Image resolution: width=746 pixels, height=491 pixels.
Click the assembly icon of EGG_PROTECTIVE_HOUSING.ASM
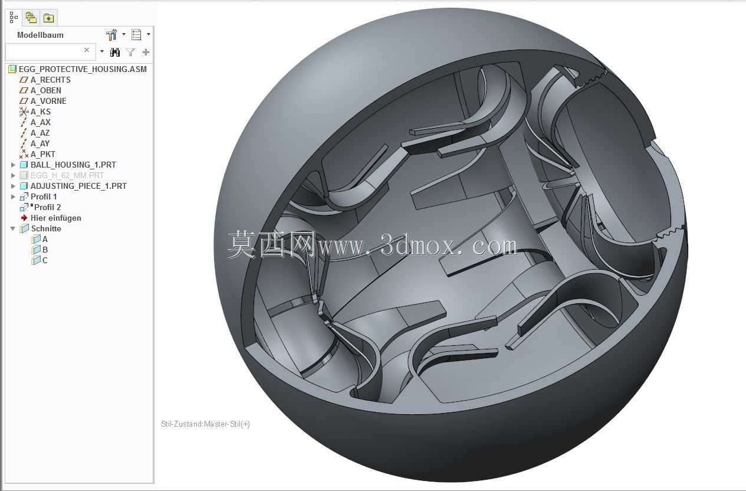tap(12, 69)
